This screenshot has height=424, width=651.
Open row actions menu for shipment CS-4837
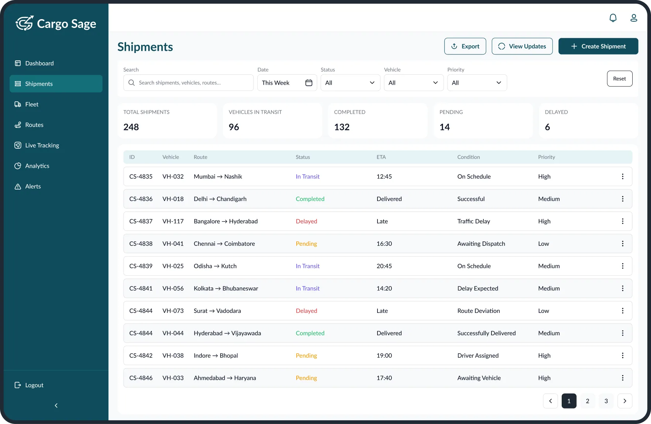[622, 221]
